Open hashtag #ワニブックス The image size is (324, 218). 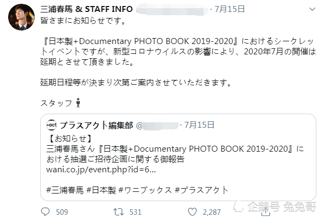coord(145,190)
